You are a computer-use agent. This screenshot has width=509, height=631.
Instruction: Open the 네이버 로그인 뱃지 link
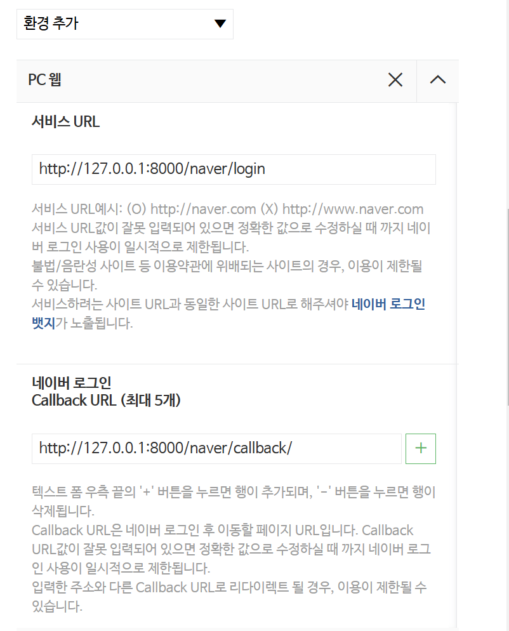click(x=388, y=304)
